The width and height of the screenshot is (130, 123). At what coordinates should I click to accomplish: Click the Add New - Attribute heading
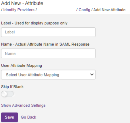[x=22, y=3]
